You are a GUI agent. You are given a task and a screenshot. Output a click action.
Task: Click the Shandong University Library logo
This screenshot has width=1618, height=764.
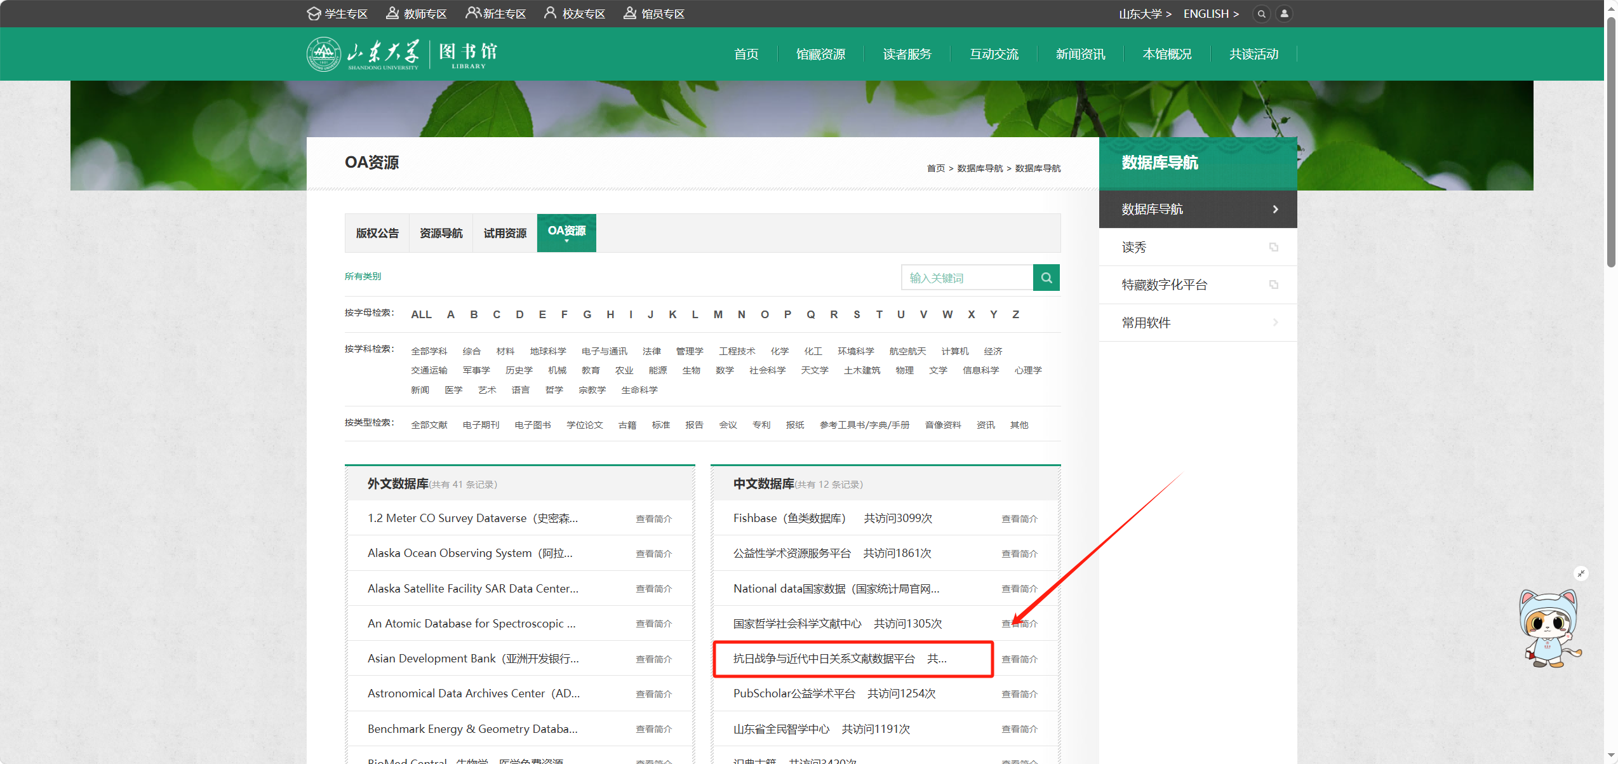pyautogui.click(x=403, y=54)
